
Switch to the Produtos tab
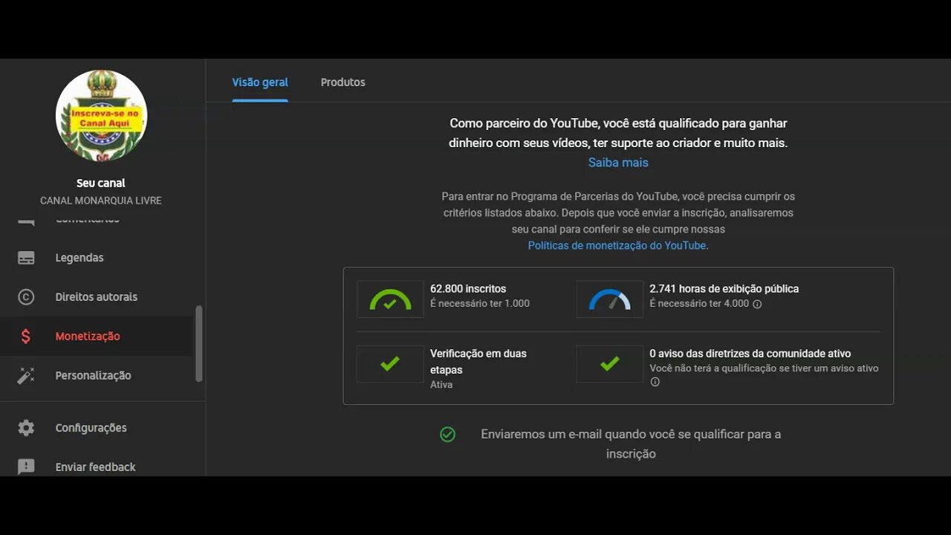click(x=343, y=82)
